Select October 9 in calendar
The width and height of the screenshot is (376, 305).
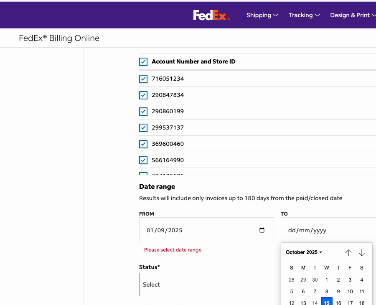[x=338, y=292]
